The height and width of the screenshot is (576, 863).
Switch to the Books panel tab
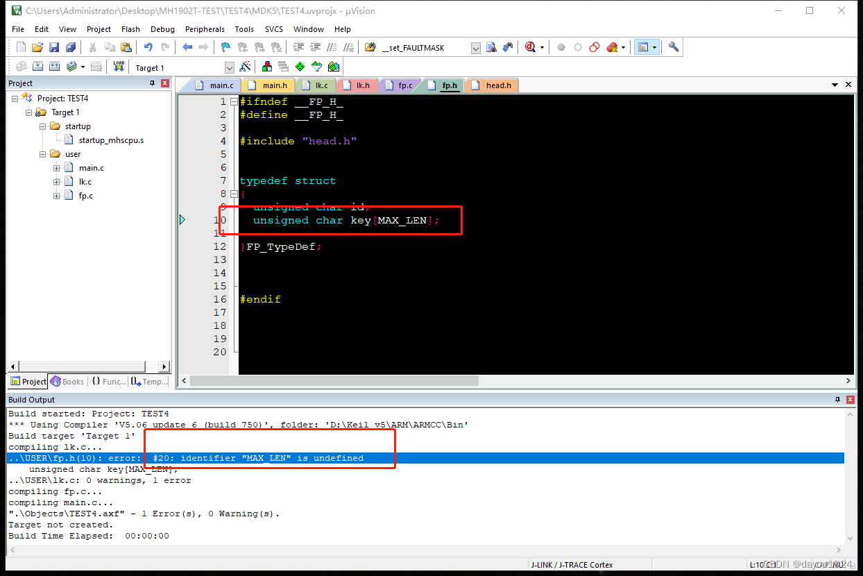67,382
